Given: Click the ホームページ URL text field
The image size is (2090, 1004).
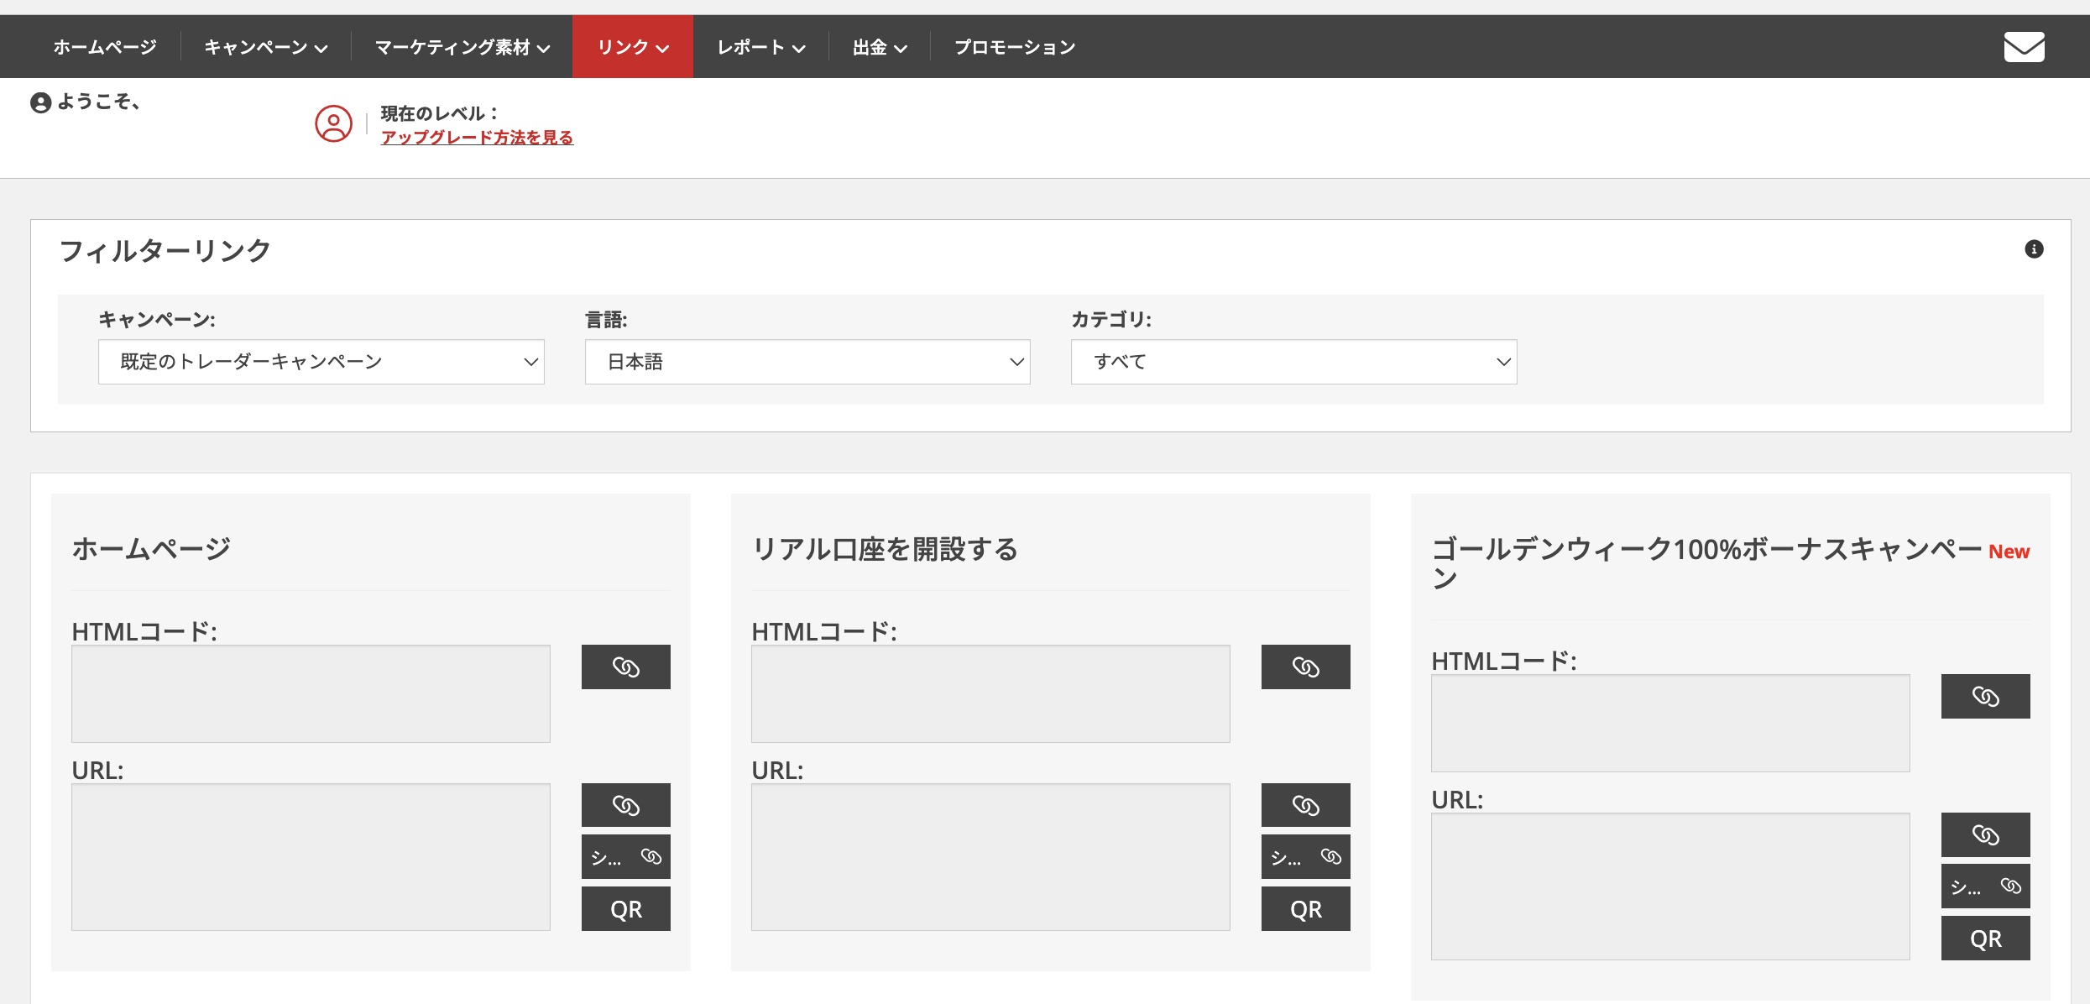Looking at the screenshot, I should click(311, 857).
